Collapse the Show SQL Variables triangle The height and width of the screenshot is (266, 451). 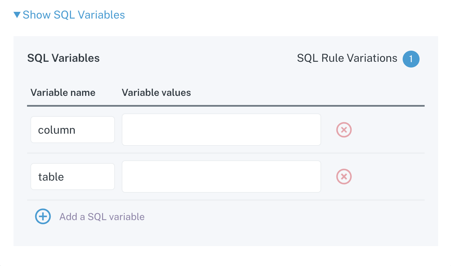pos(17,15)
